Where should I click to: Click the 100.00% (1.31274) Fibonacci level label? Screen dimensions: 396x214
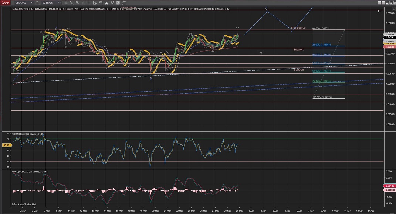click(322, 97)
